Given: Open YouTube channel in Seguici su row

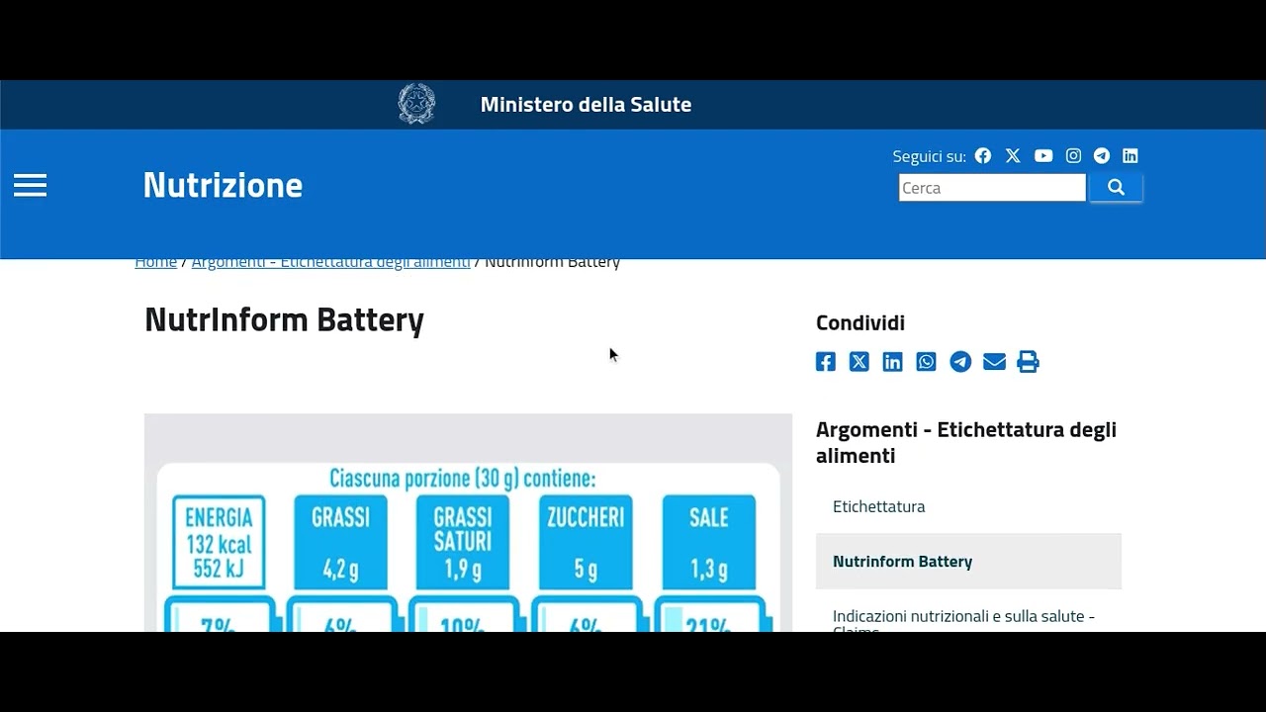Looking at the screenshot, I should click(1043, 155).
